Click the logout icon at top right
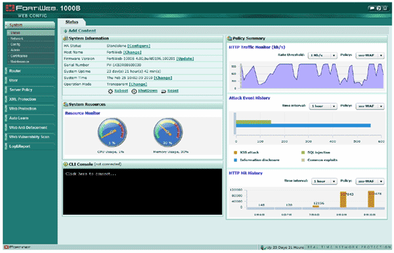 point(385,9)
